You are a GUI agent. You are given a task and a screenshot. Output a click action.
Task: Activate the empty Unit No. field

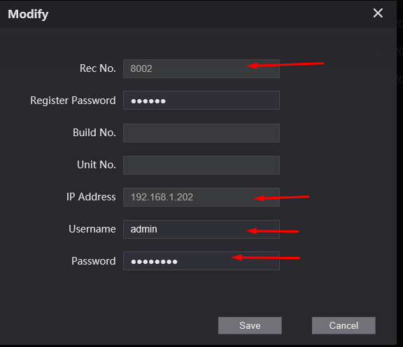[x=201, y=165]
